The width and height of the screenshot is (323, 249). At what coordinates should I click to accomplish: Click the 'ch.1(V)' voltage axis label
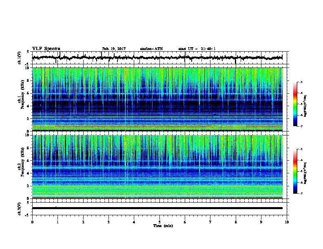click(19, 58)
